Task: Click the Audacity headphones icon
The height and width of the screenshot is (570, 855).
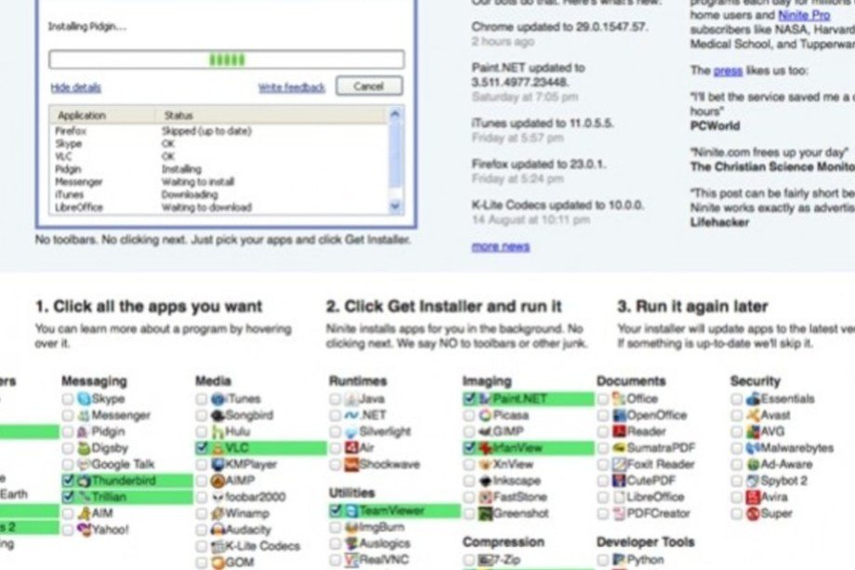Action: 218,530
